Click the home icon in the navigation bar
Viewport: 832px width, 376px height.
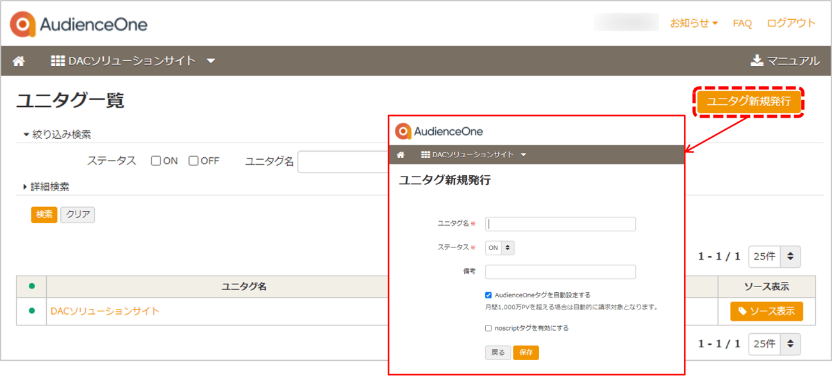18,61
